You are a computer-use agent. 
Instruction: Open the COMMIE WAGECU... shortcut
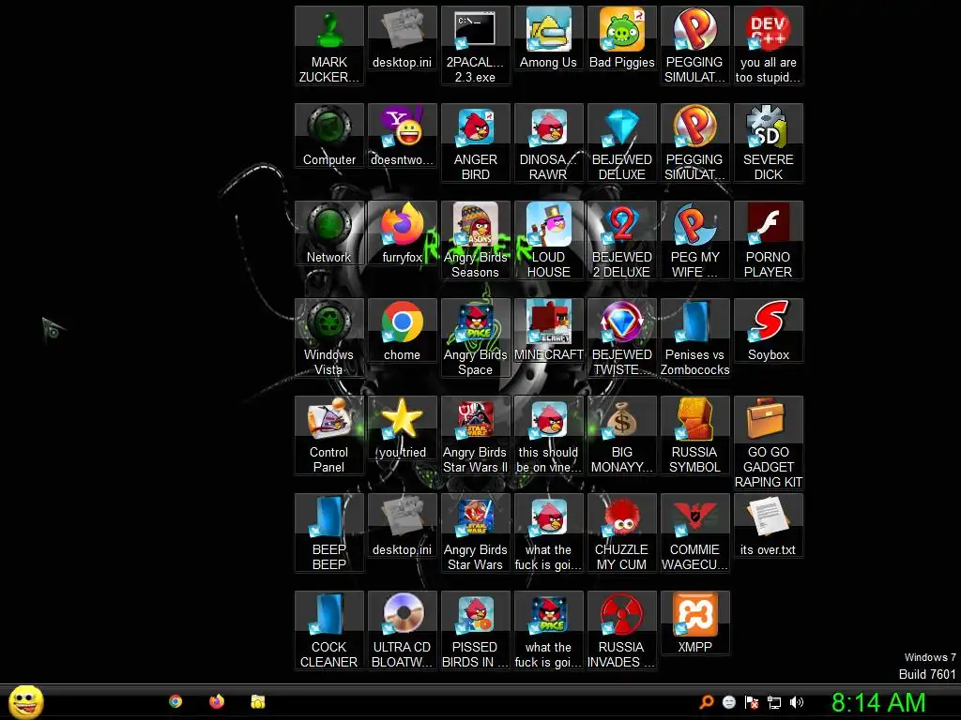(x=694, y=532)
